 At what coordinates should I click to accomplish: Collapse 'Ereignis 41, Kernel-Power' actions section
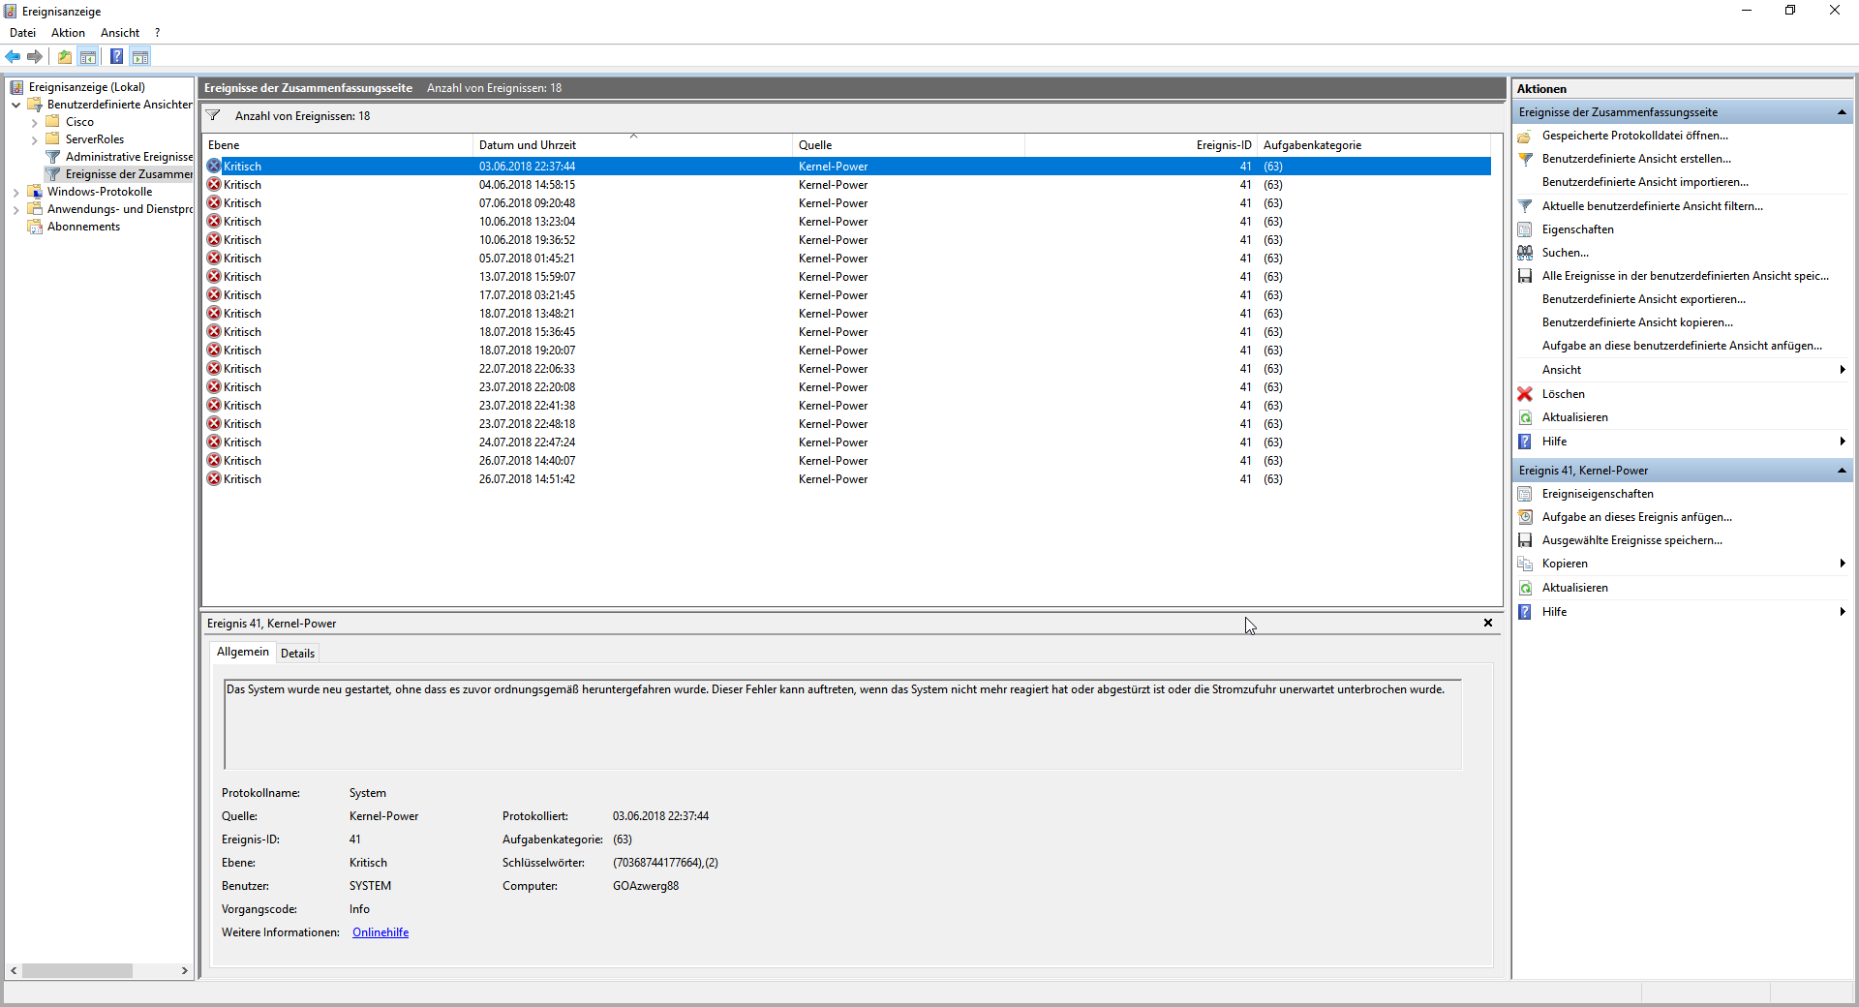point(1841,471)
